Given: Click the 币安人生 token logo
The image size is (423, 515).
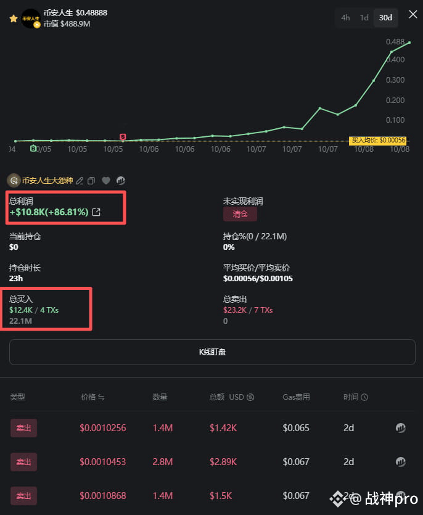Looking at the screenshot, I should pyautogui.click(x=31, y=19).
